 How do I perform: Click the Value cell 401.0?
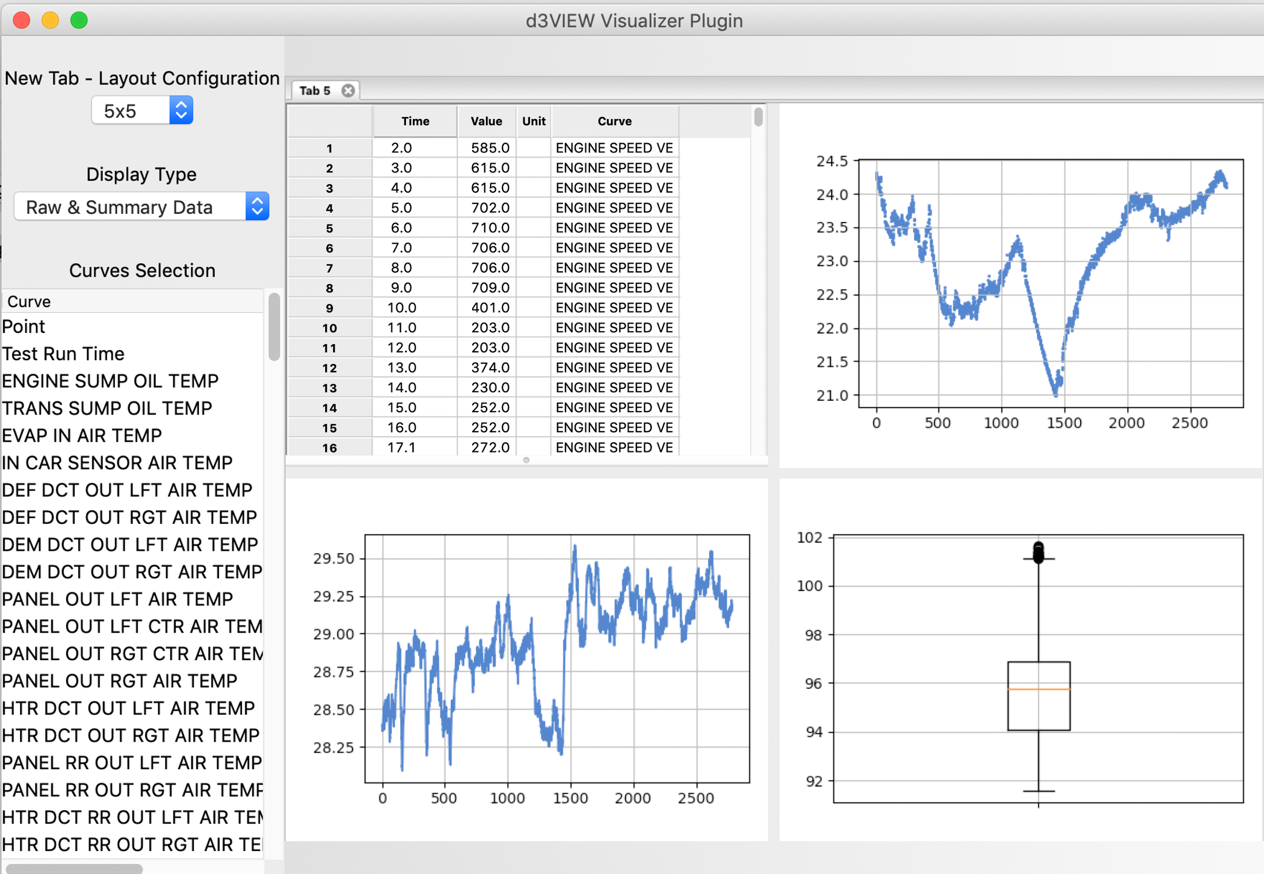point(487,308)
